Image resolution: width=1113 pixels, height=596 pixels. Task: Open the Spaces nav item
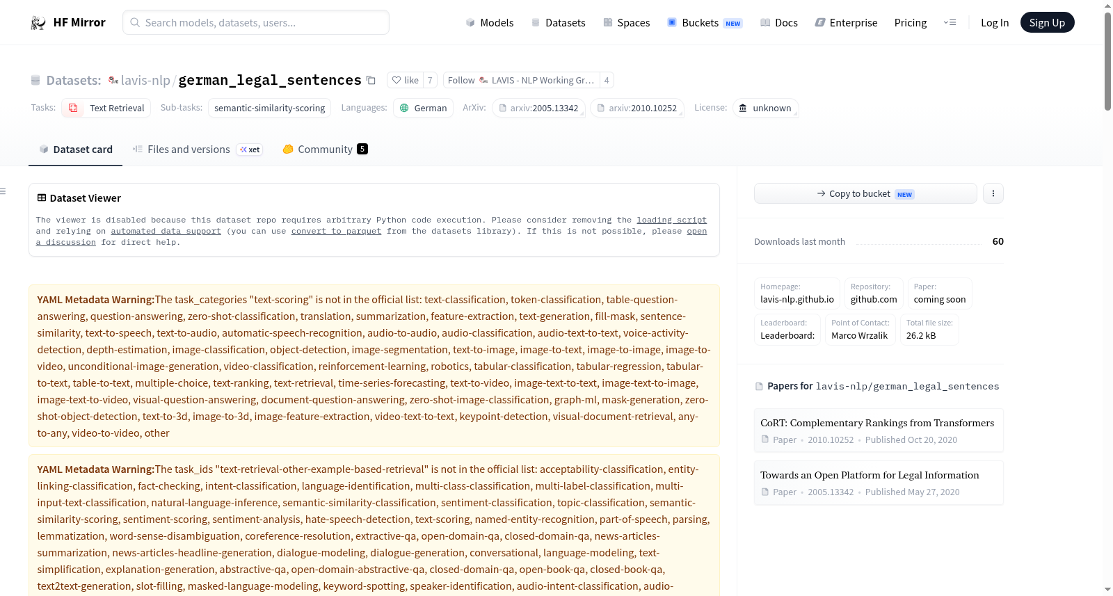[626, 22]
